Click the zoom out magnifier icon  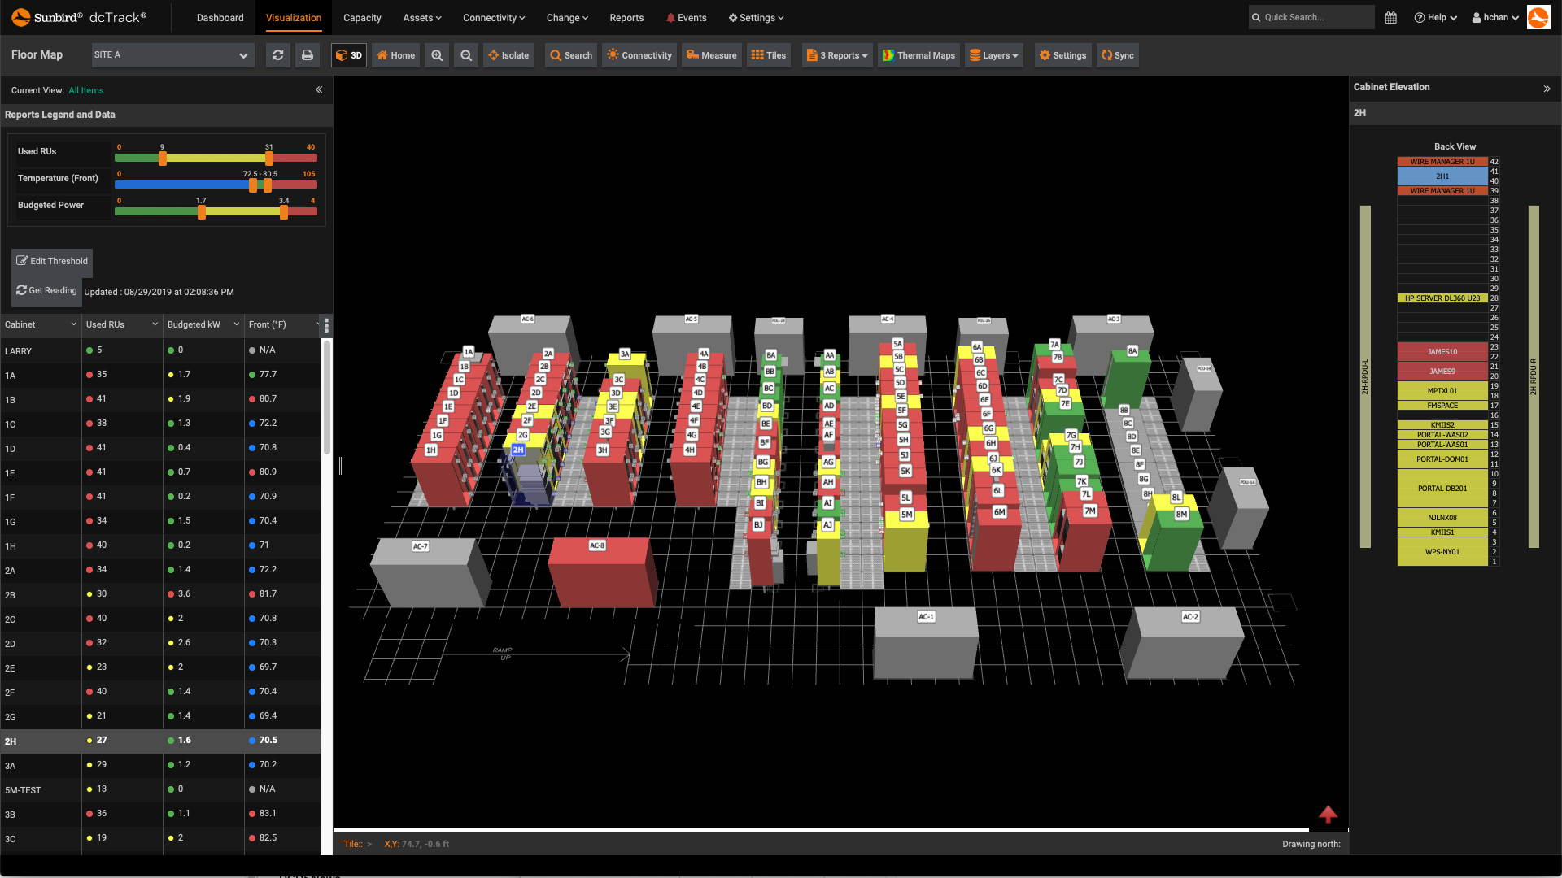click(x=466, y=55)
